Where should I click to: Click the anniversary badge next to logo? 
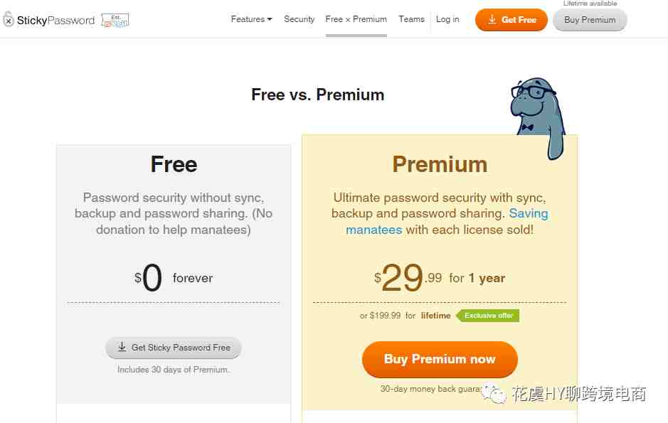[x=115, y=21]
